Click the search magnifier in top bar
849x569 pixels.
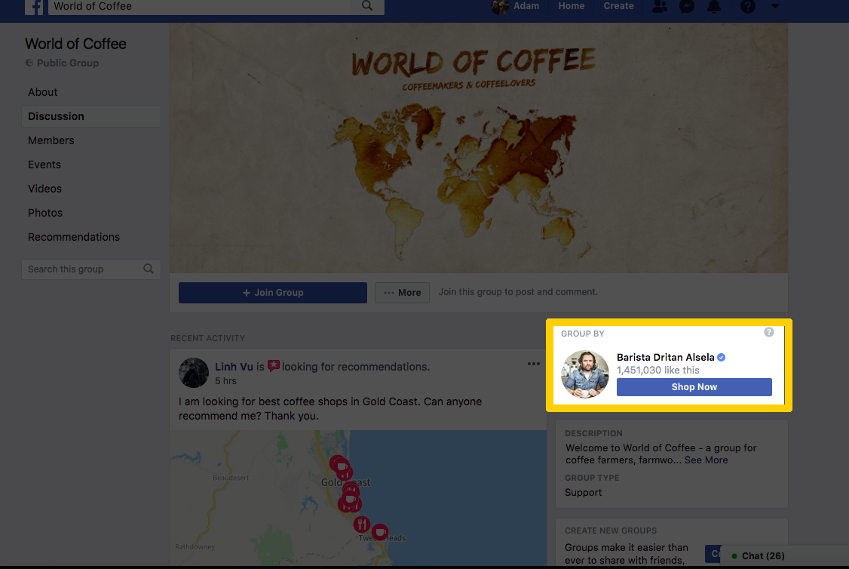pyautogui.click(x=367, y=6)
